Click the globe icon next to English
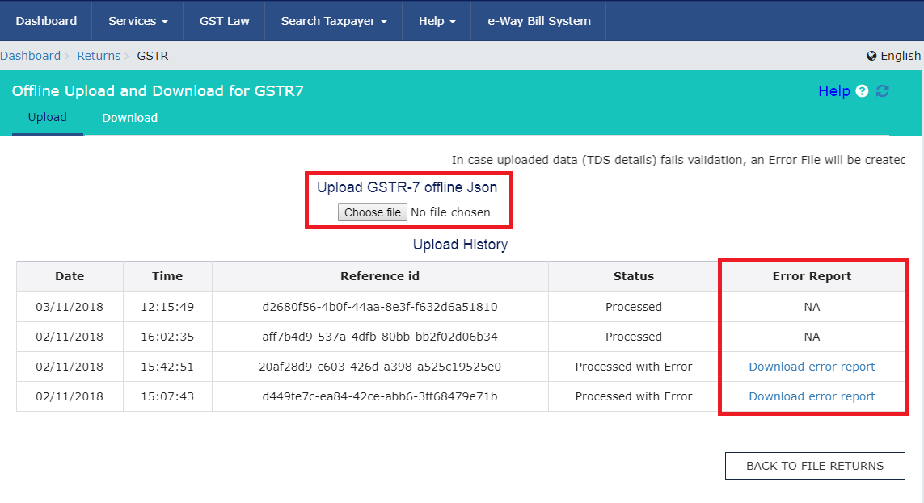Screen dimensions: 924x503 (871, 56)
